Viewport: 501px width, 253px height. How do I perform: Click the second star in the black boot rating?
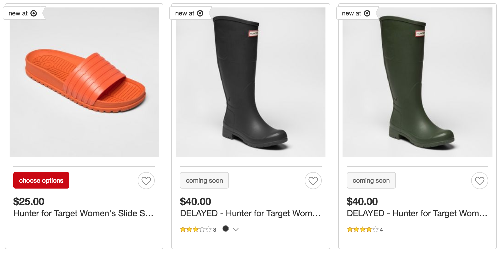click(x=189, y=229)
